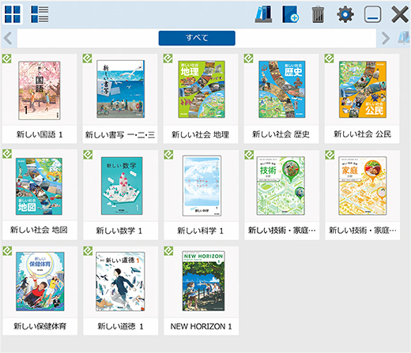The height and width of the screenshot is (353, 411).
Task: Go to previous category with left arrow
Action: pos(8,38)
